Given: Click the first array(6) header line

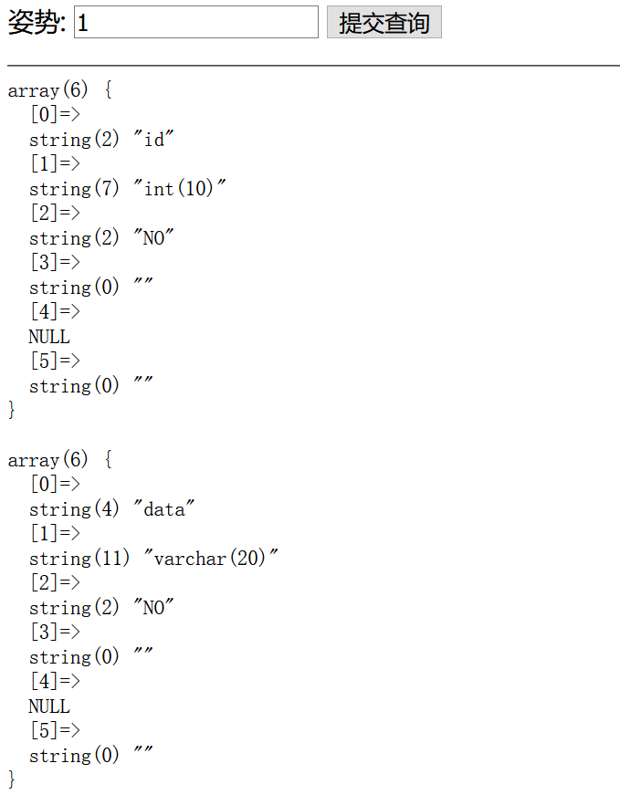Looking at the screenshot, I should (x=60, y=90).
